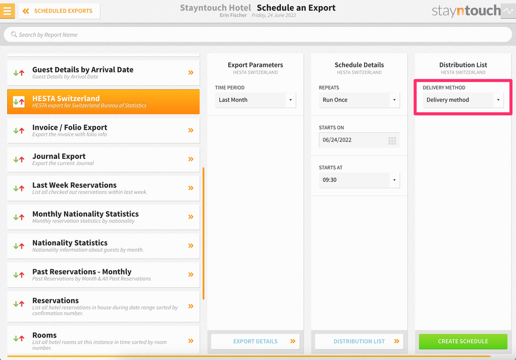Click the export arrows icon for Last Week Reservations
516x360 pixels.
tap(19, 188)
